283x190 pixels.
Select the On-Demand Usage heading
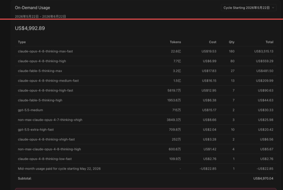point(32,8)
